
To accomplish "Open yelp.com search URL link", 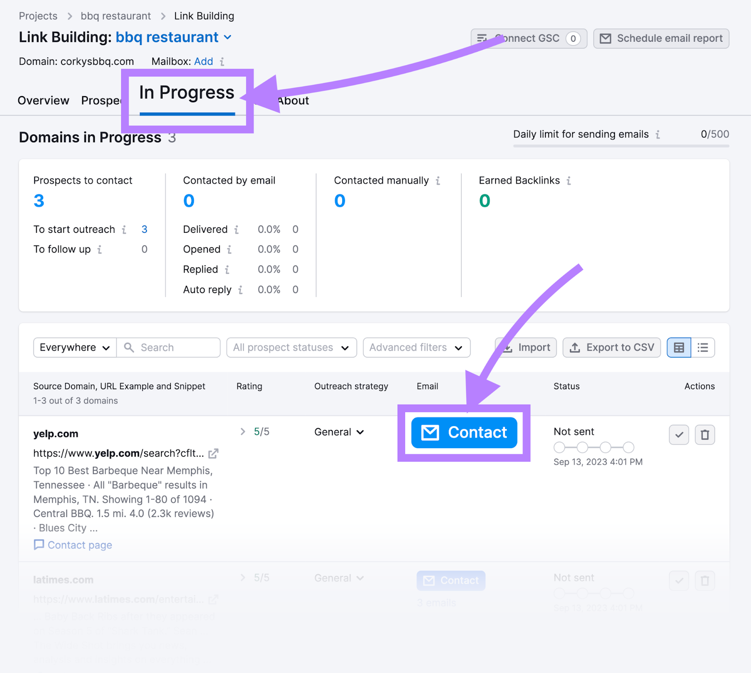I will 119,453.
